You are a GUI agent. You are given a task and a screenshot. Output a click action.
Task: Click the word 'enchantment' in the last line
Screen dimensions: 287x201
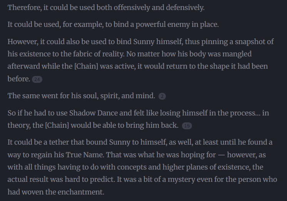pyautogui.click(x=81, y=192)
